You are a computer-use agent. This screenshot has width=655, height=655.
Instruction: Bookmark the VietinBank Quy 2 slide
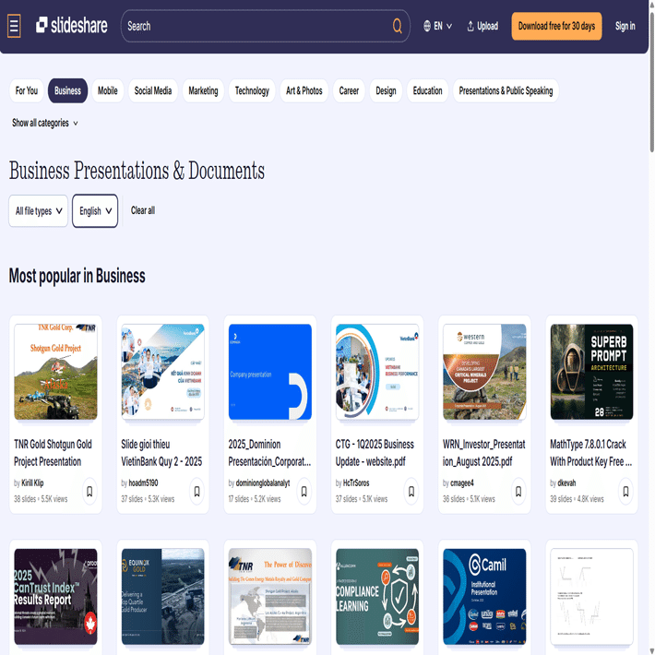point(196,491)
